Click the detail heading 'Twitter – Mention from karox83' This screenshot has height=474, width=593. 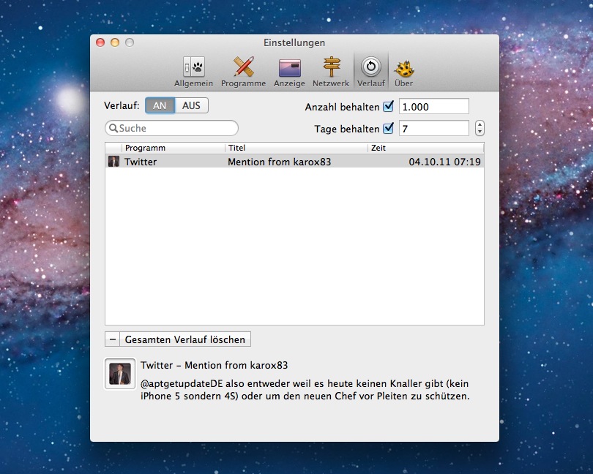click(x=214, y=365)
